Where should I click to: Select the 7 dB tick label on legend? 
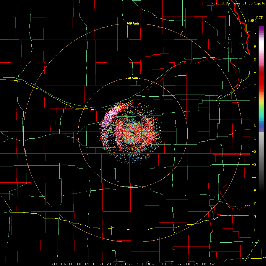tap(255, 33)
